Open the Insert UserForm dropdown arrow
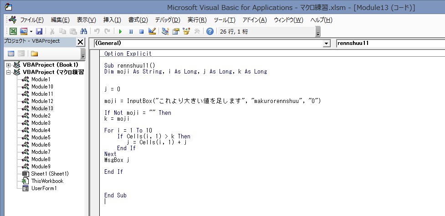This screenshot has height=216, width=445. (31, 31)
